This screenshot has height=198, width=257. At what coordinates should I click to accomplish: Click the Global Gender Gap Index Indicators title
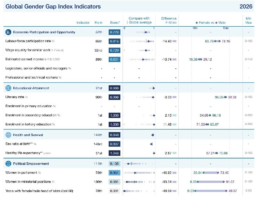click(53, 6)
